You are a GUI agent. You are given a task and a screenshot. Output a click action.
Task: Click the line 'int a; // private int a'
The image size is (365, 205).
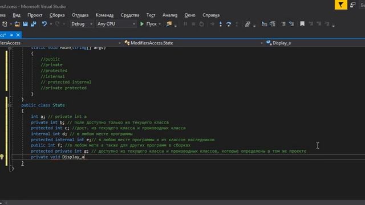59,116
